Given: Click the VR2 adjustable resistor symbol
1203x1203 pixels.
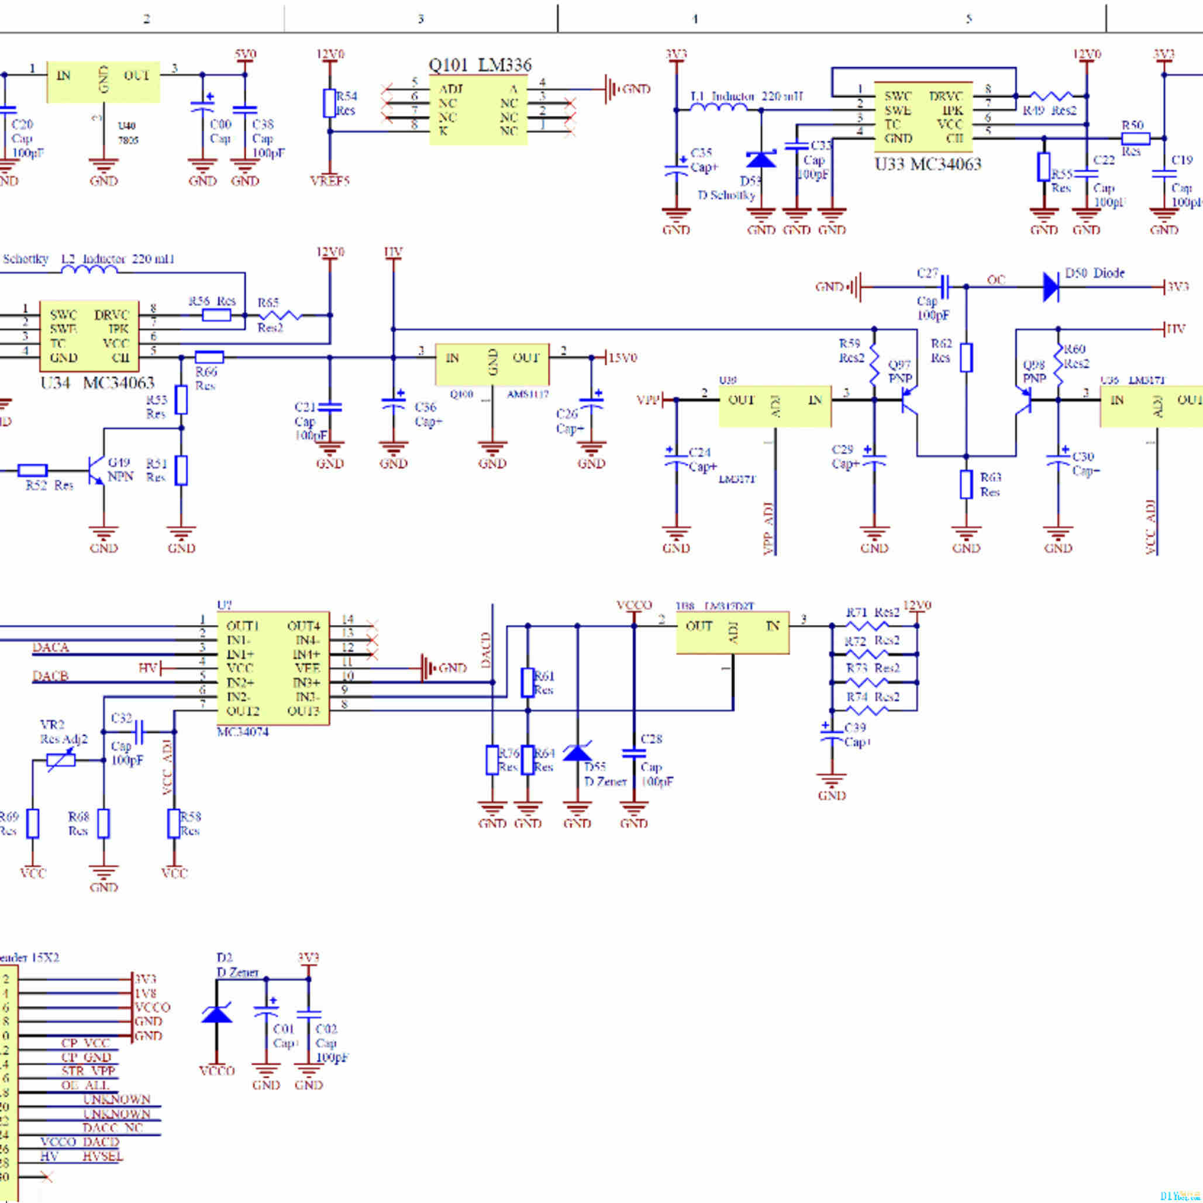Looking at the screenshot, I should (x=61, y=760).
